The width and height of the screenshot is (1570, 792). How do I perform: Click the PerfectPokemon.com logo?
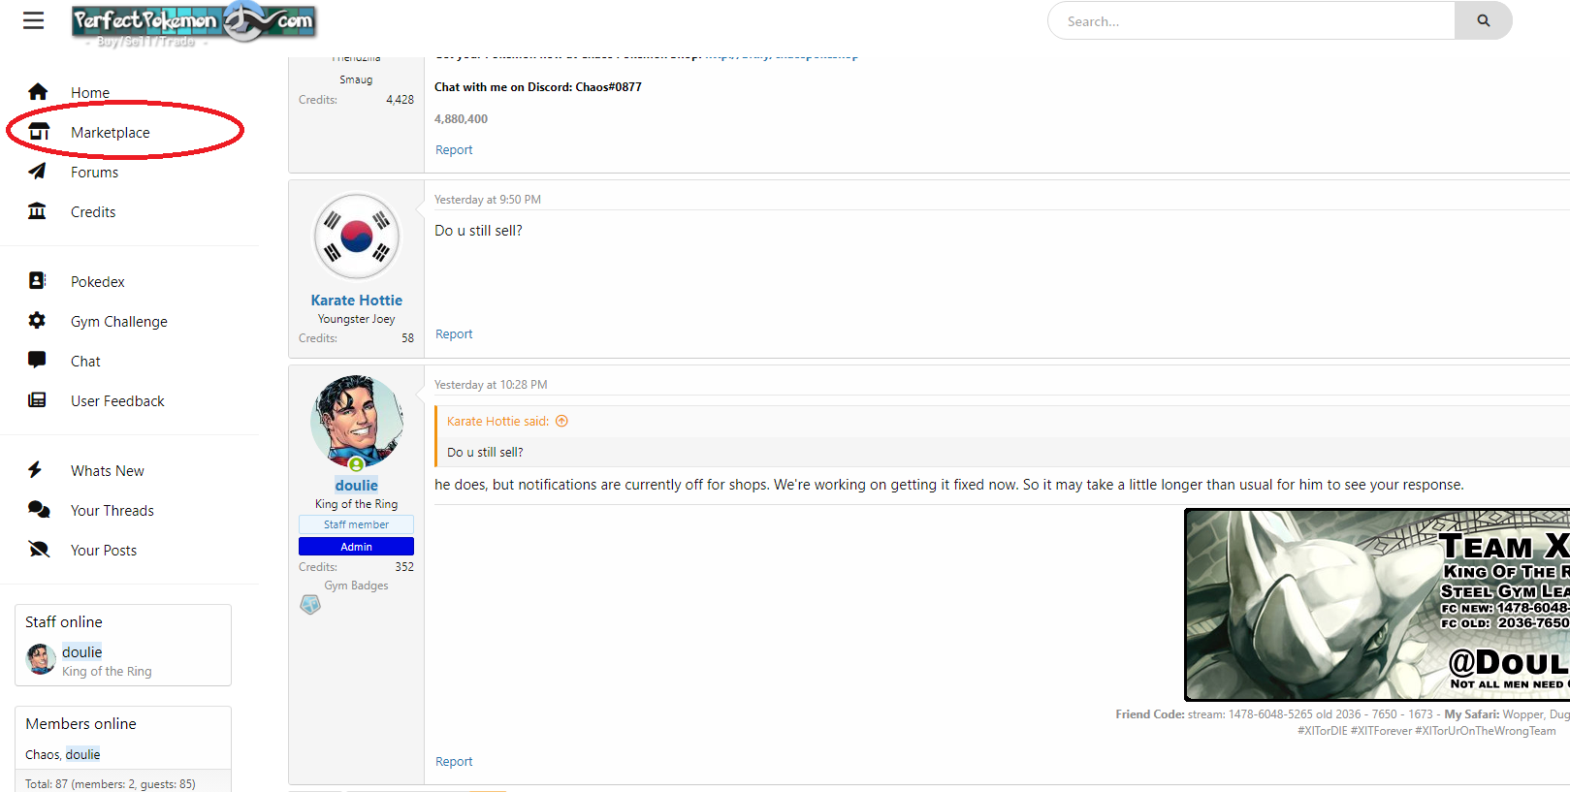coord(194,22)
